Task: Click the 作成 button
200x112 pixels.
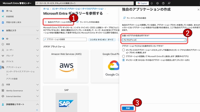Action: pos(128,108)
